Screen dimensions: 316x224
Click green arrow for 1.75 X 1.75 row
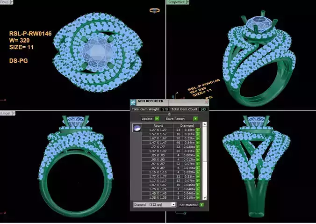click(198, 189)
